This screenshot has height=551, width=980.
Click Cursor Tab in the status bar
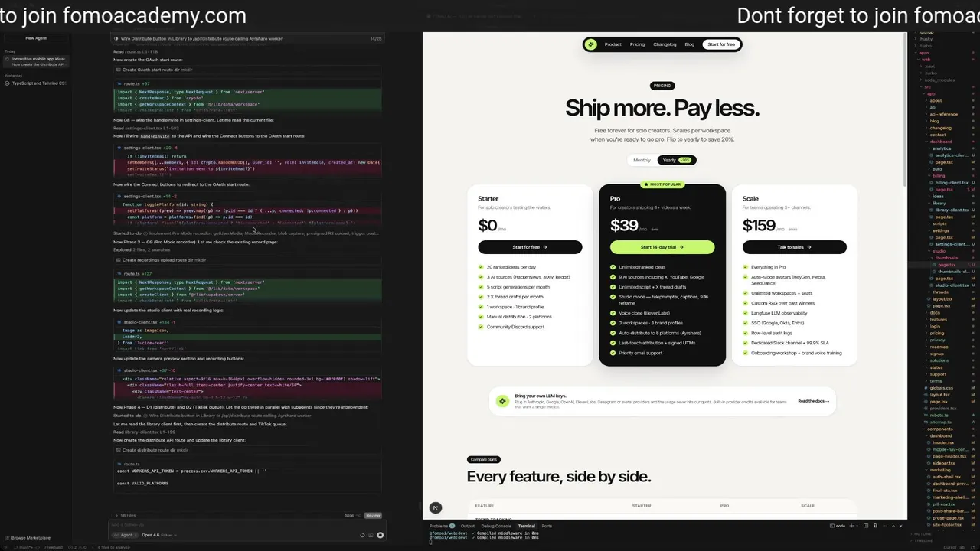click(x=954, y=547)
